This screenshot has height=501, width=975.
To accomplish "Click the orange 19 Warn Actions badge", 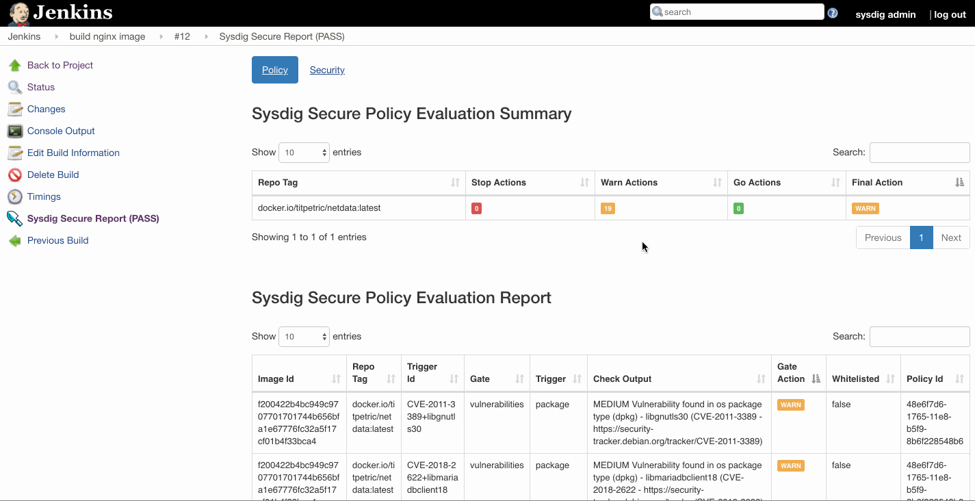I will pyautogui.click(x=608, y=209).
